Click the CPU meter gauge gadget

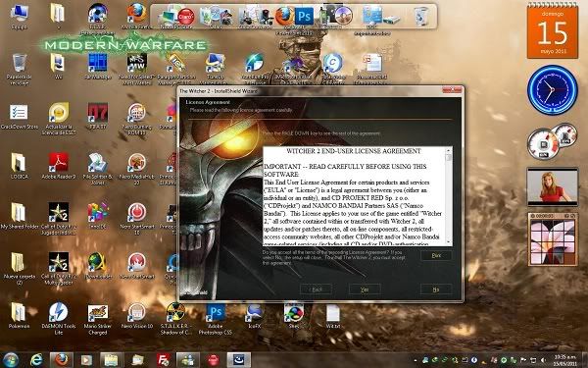(544, 144)
